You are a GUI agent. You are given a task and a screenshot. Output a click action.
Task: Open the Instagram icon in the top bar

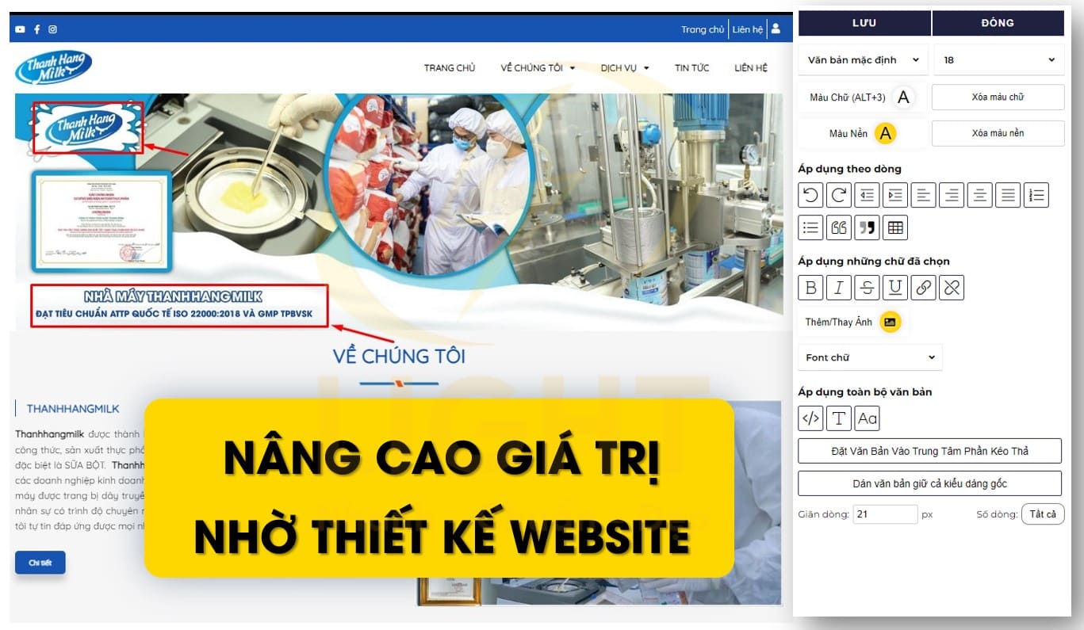[52, 29]
